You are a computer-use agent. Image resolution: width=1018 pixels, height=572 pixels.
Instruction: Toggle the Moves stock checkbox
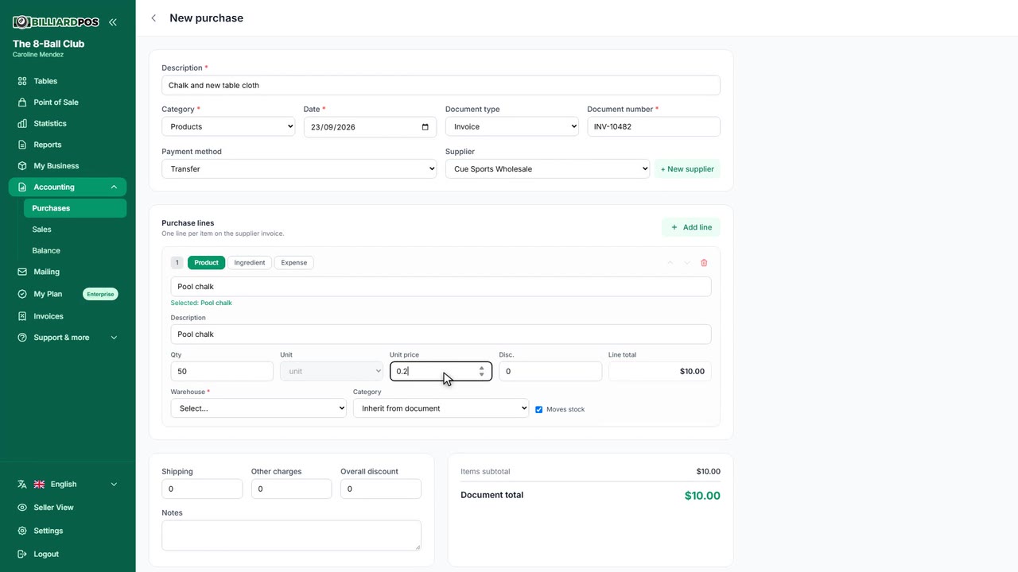(539, 410)
